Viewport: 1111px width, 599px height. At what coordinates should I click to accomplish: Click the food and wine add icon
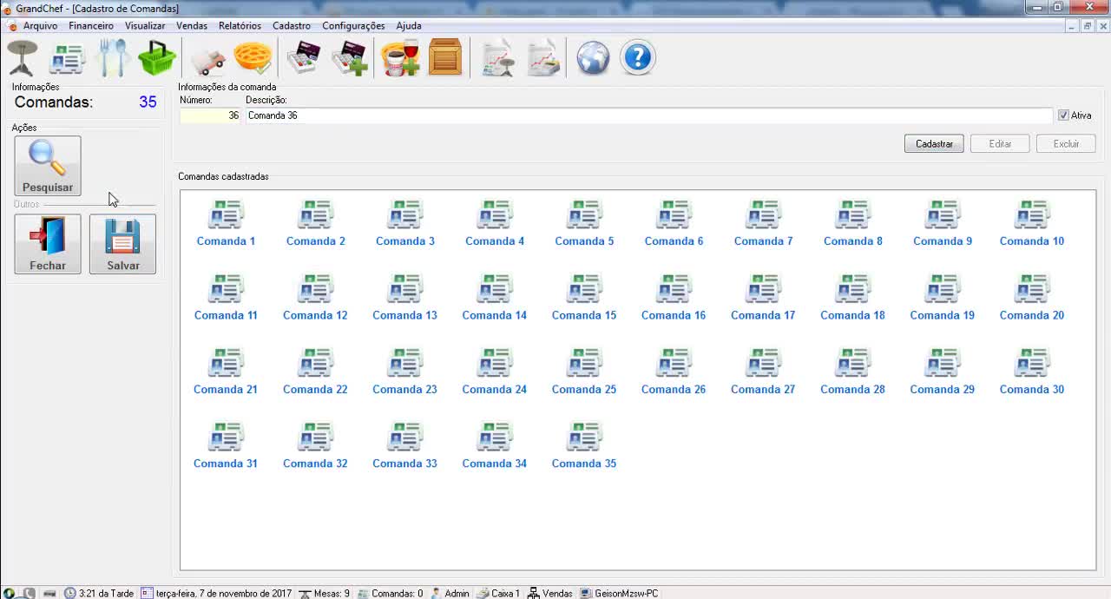point(400,58)
